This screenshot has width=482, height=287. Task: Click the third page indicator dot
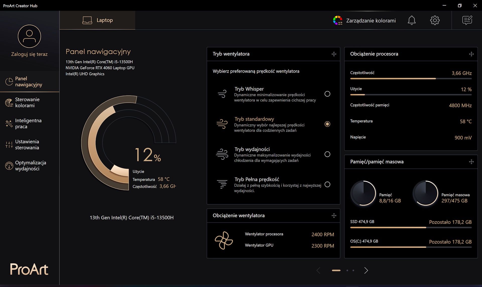pyautogui.click(x=353, y=270)
